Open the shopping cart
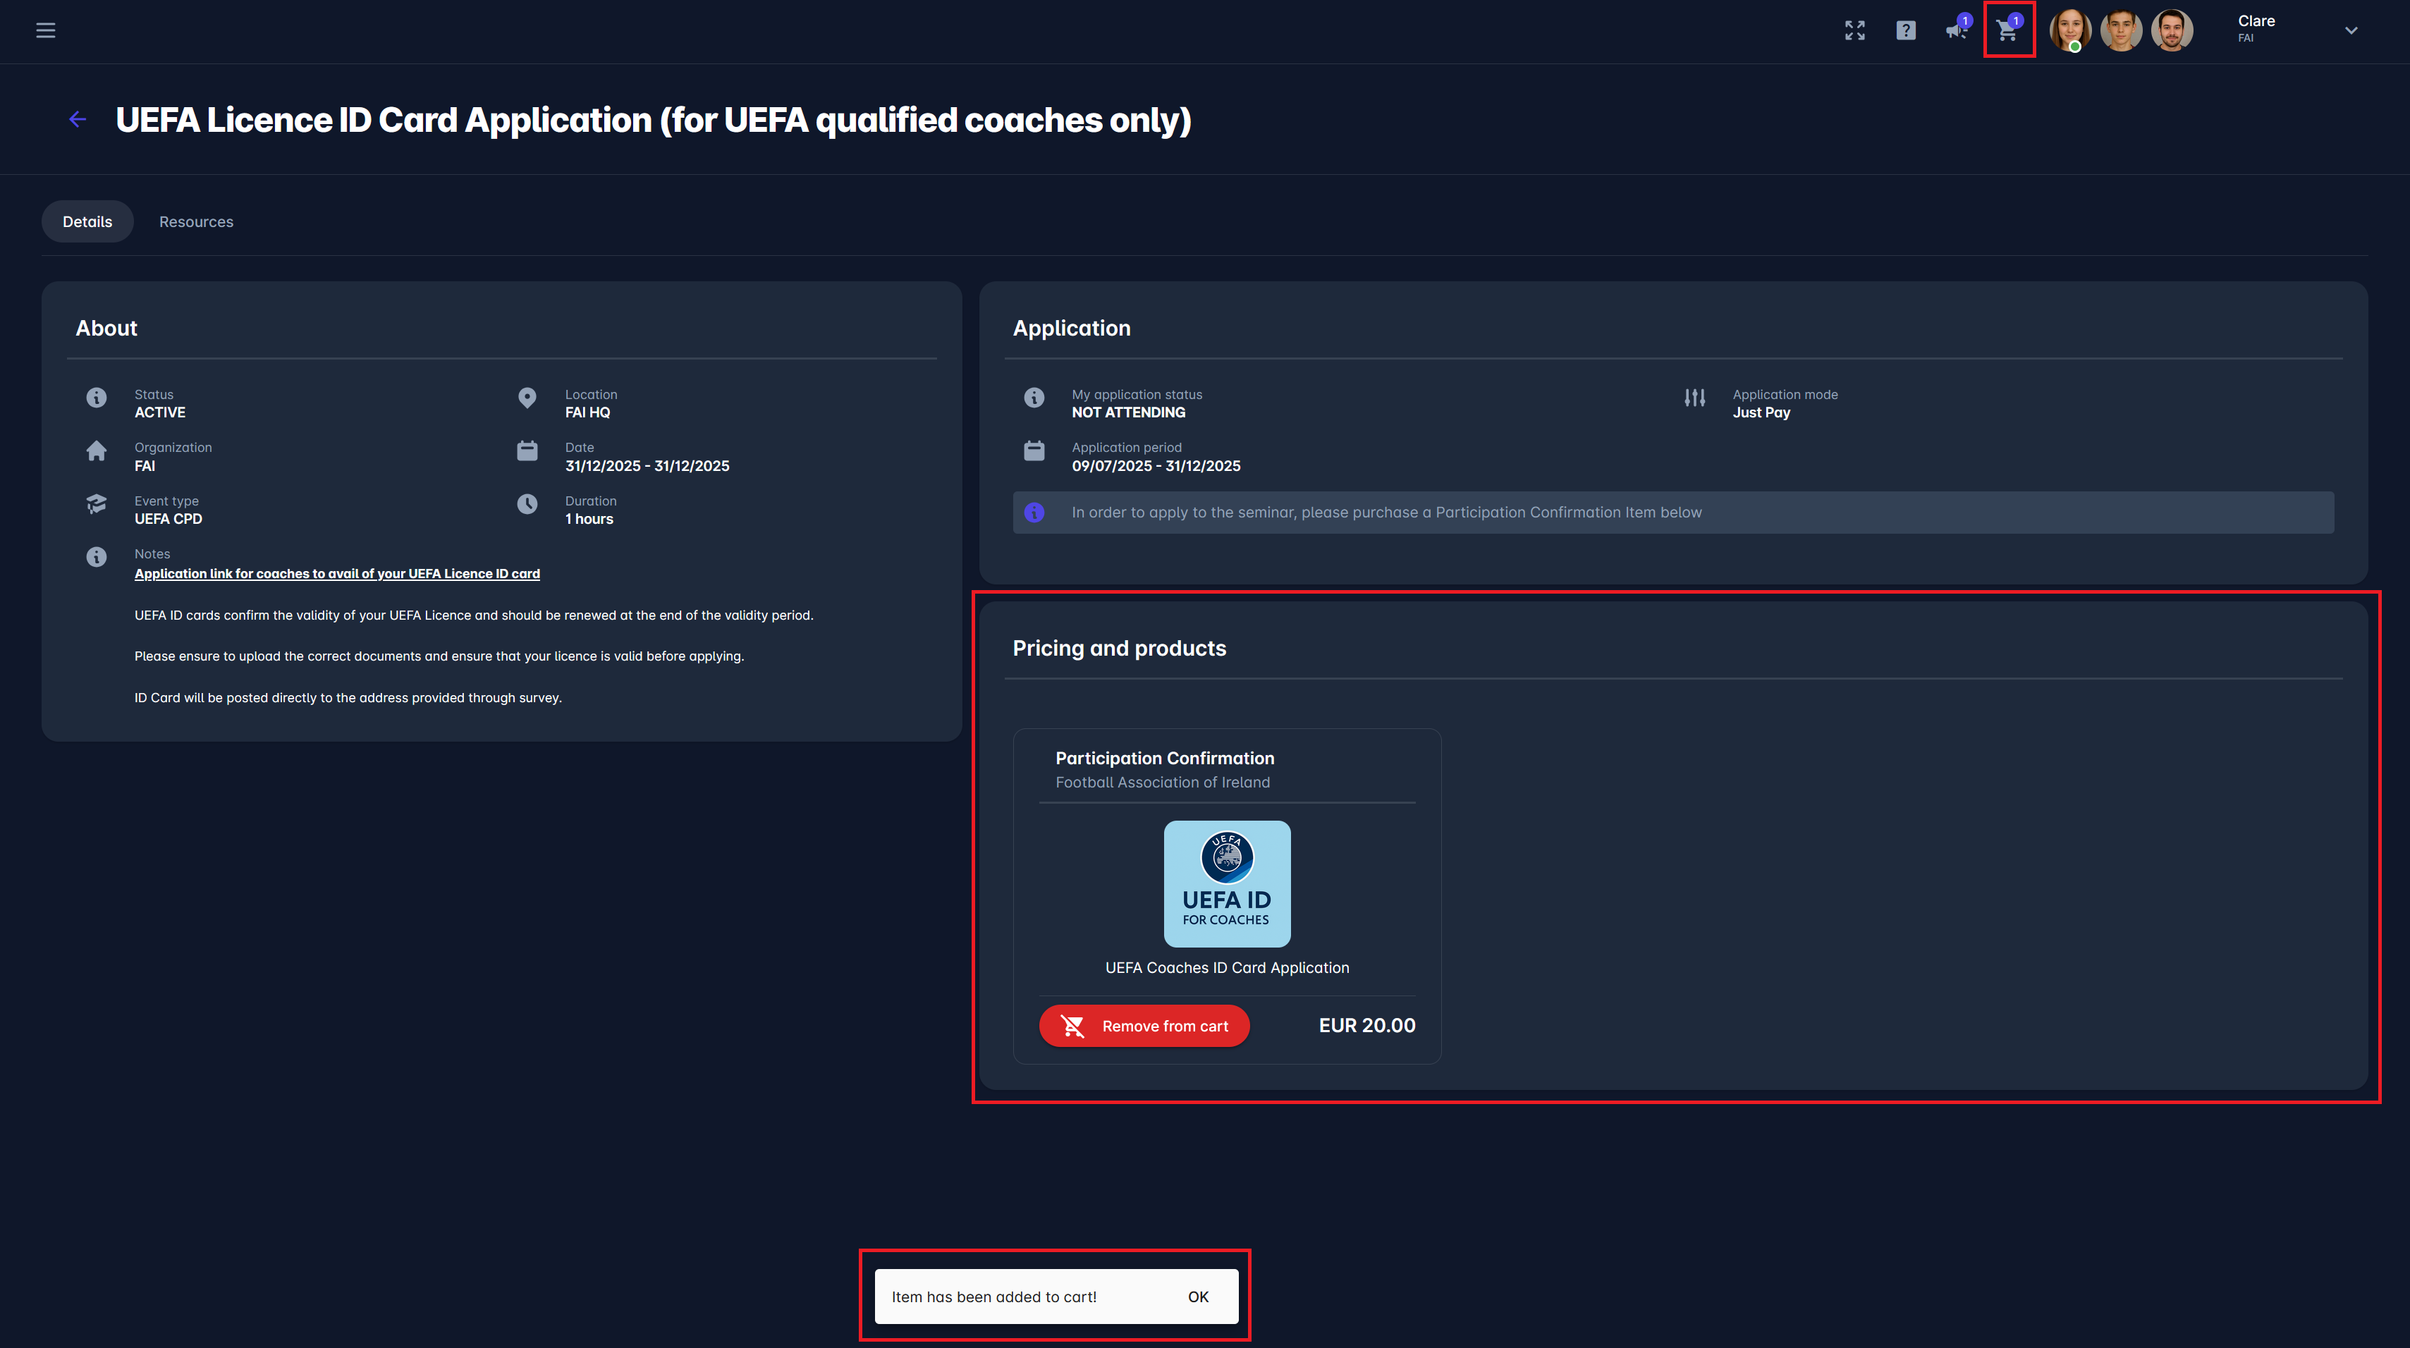Screen dimensions: 2410x1348 [x=2007, y=30]
